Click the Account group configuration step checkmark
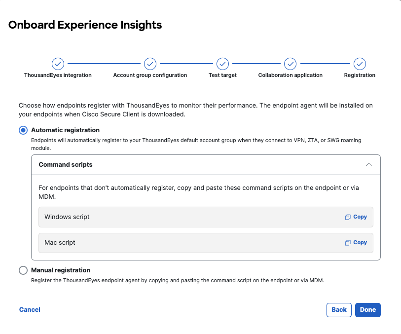Image resolution: width=401 pixels, height=334 pixels. 150,64
